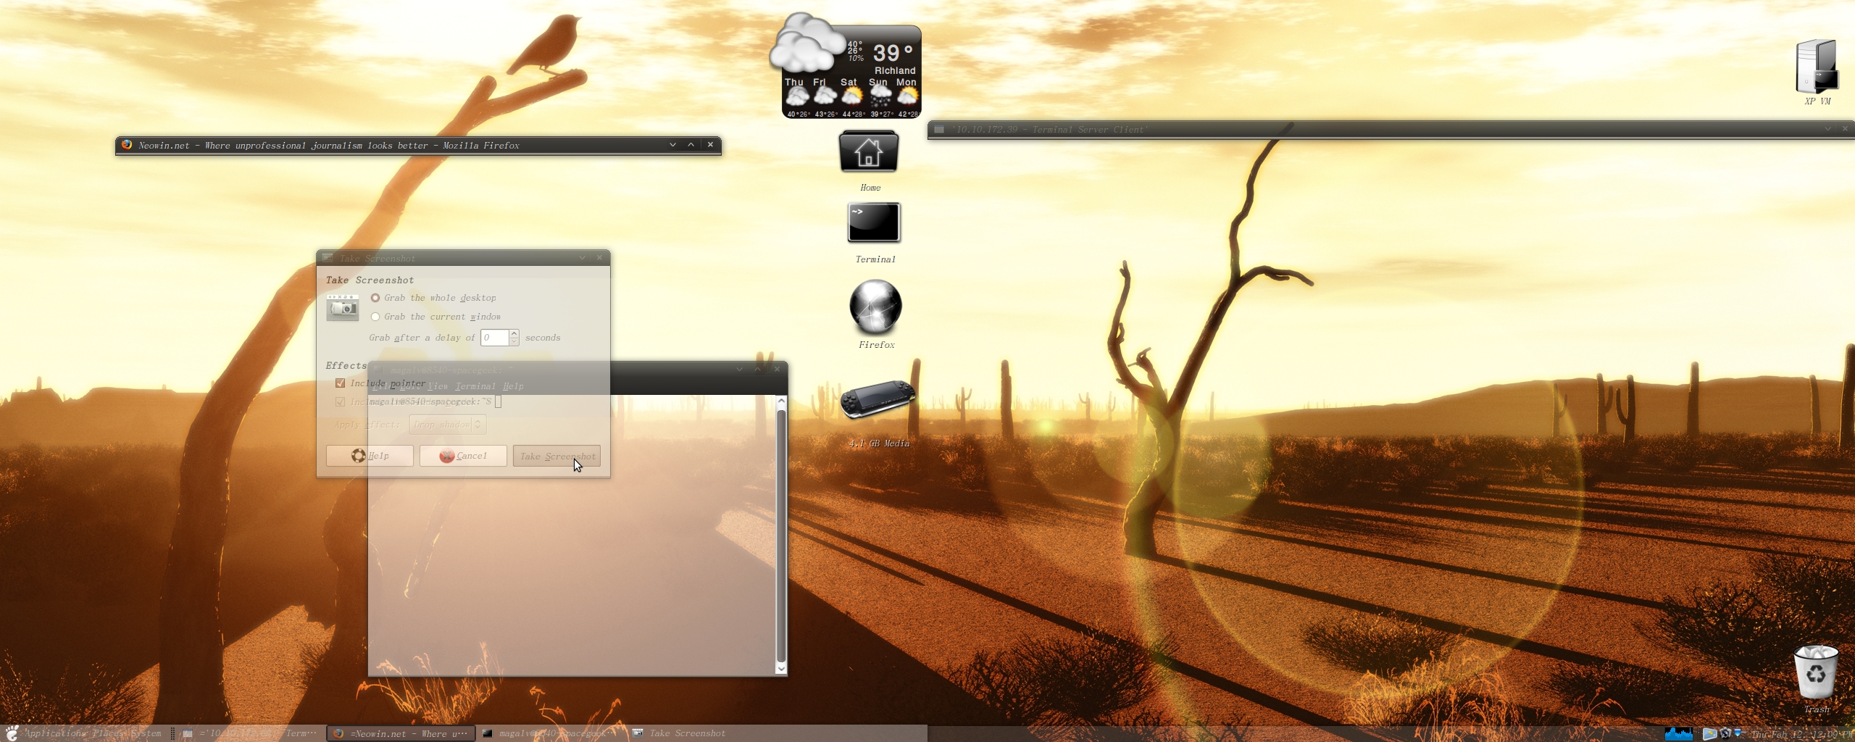Click Cancel in the Take Screenshot dialog

tap(463, 456)
